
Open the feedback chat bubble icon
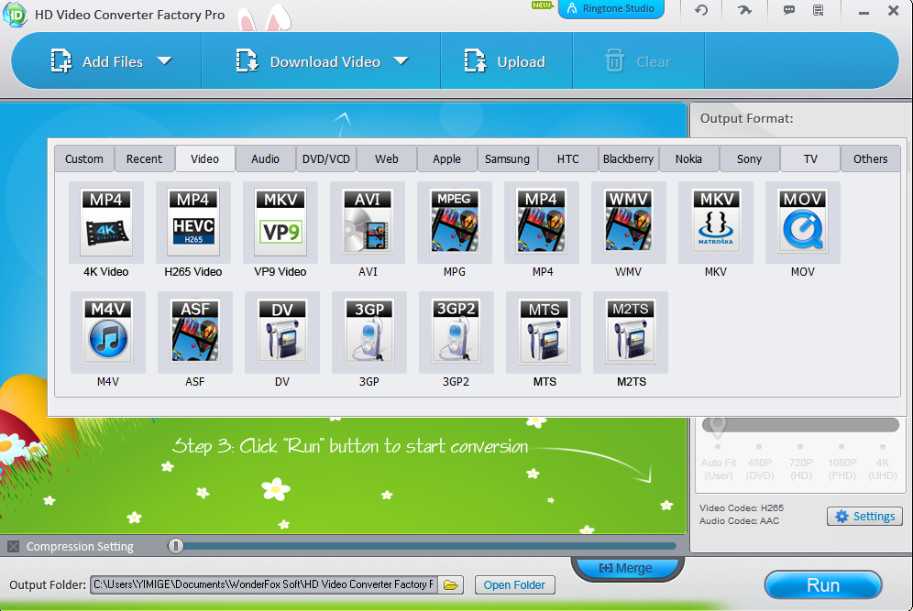pyautogui.click(x=789, y=10)
